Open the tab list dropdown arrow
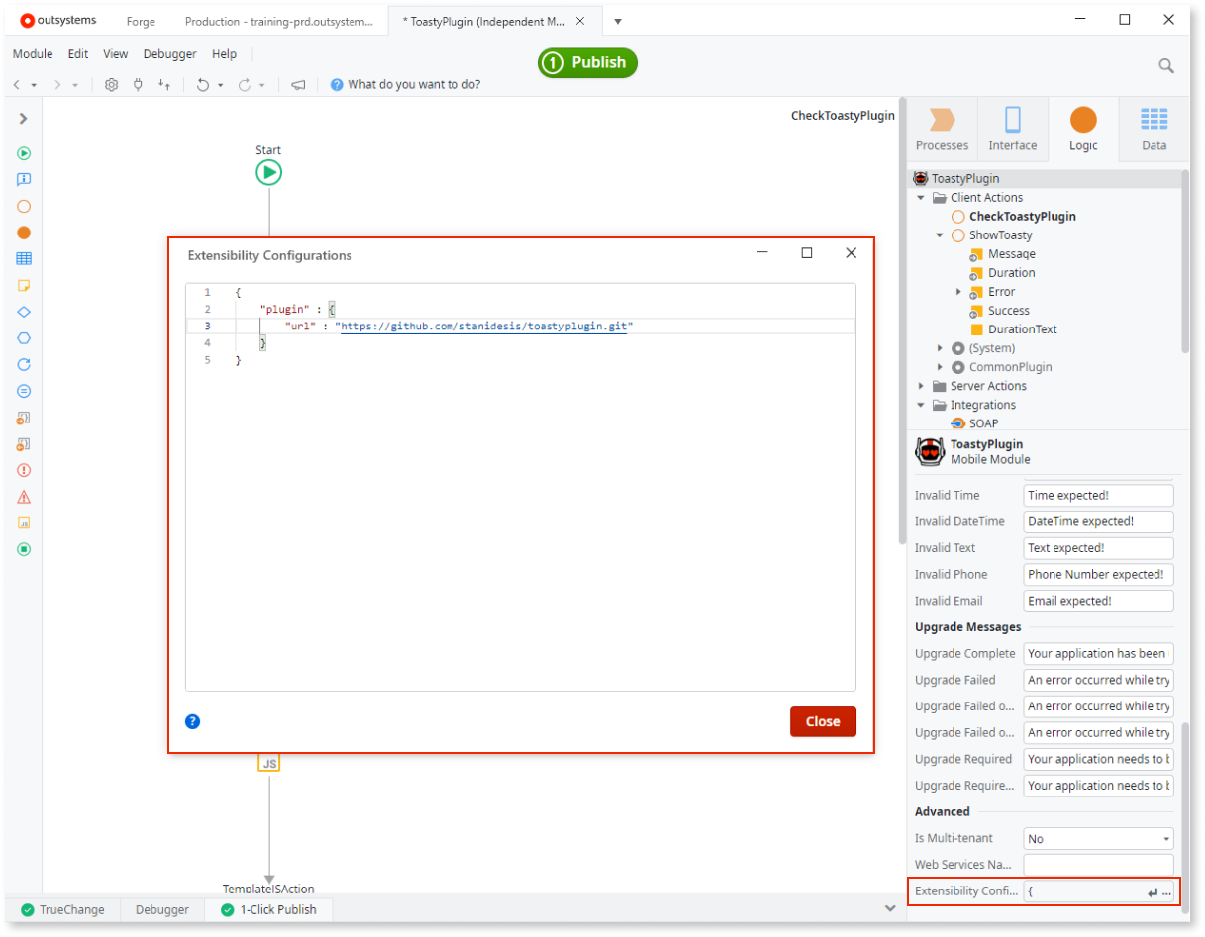Image resolution: width=1205 pixels, height=937 pixels. pyautogui.click(x=618, y=21)
